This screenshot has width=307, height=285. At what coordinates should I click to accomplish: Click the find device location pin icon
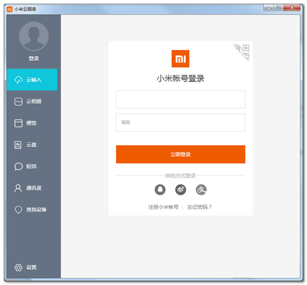(18, 210)
